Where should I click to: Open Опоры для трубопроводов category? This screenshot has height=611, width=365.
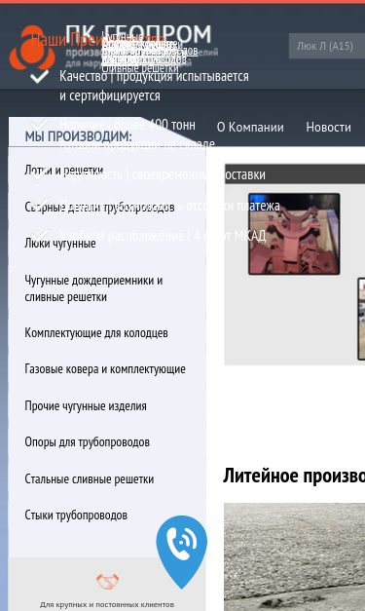88,442
